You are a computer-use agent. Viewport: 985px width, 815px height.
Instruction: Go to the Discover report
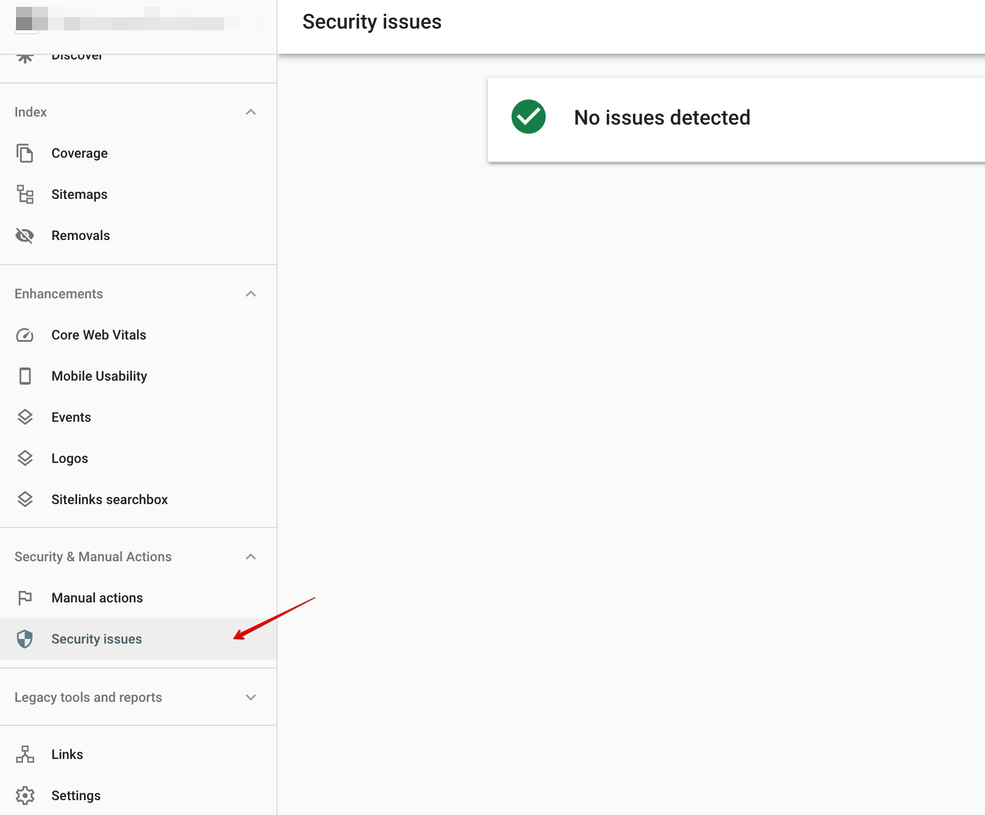click(x=77, y=57)
